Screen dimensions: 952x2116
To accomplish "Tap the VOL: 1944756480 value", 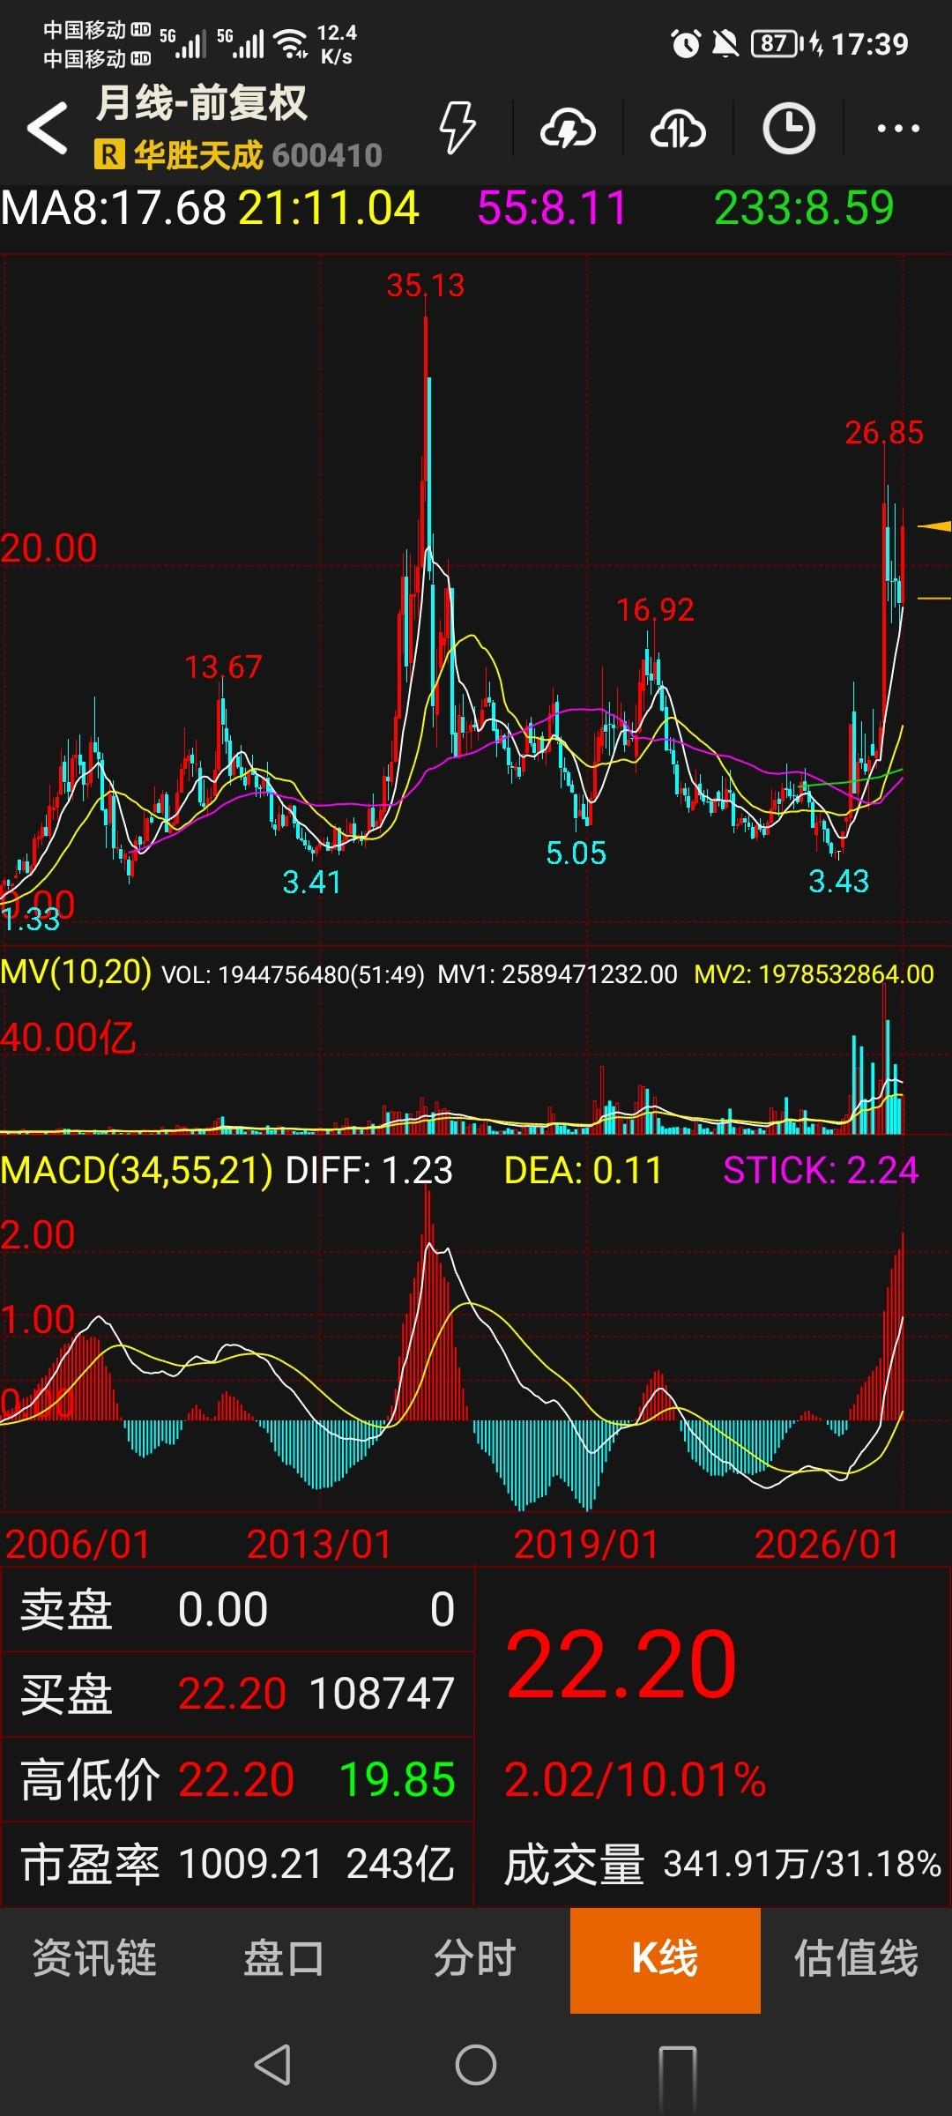I will pyautogui.click(x=293, y=974).
